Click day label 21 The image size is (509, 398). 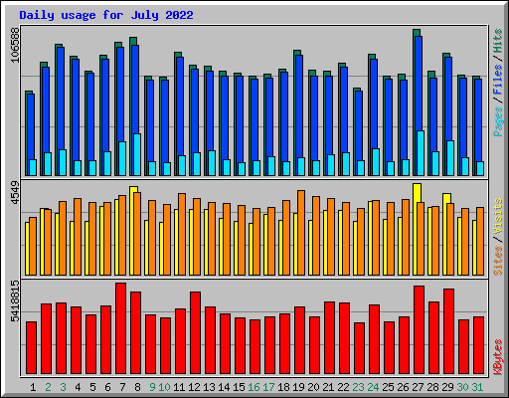pyautogui.click(x=328, y=387)
